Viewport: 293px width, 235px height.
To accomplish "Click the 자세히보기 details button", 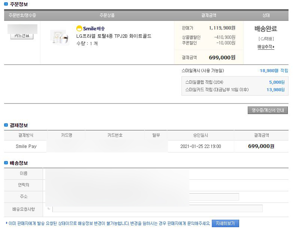I will (x=225, y=223).
